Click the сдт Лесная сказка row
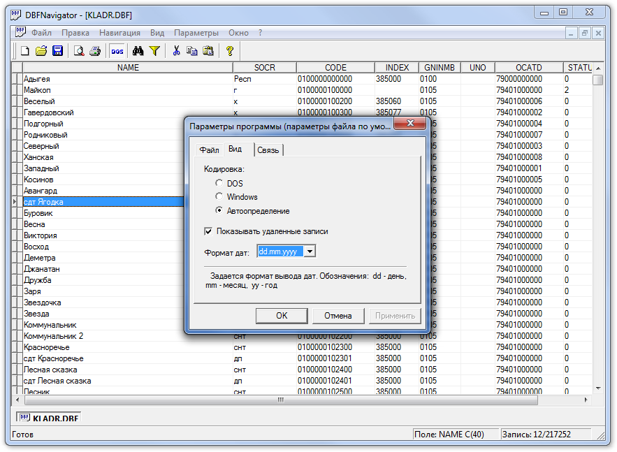 pos(128,381)
